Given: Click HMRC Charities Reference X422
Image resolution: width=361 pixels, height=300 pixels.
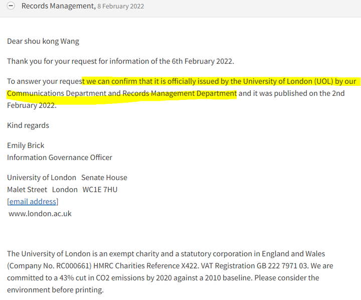Looking at the screenshot, I should coord(145,266).
